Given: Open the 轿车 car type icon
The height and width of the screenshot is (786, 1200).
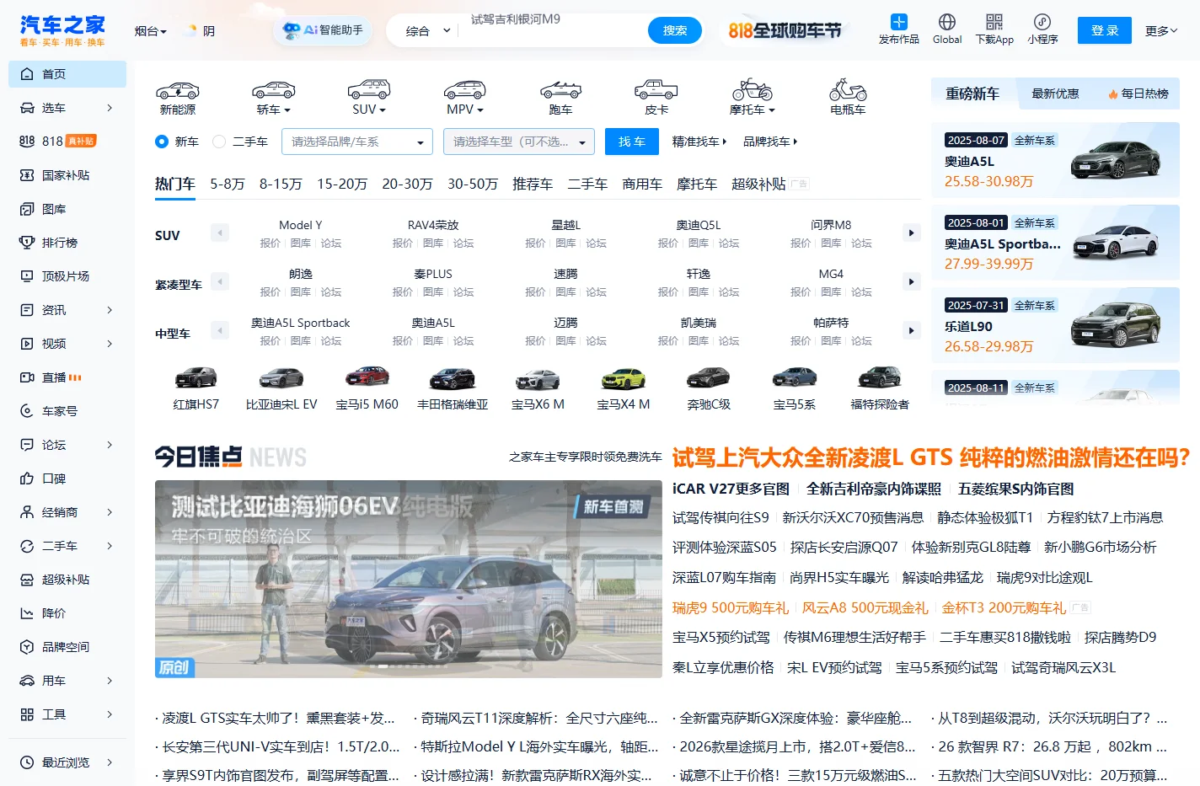Looking at the screenshot, I should 274,90.
